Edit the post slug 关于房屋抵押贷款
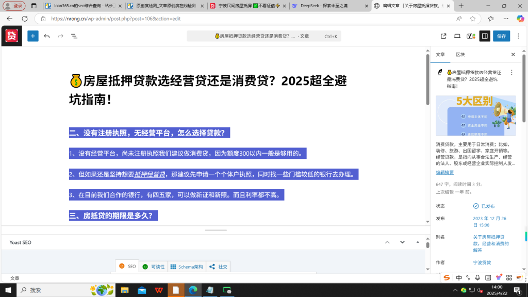The height and width of the screenshot is (297, 528). pos(491,243)
